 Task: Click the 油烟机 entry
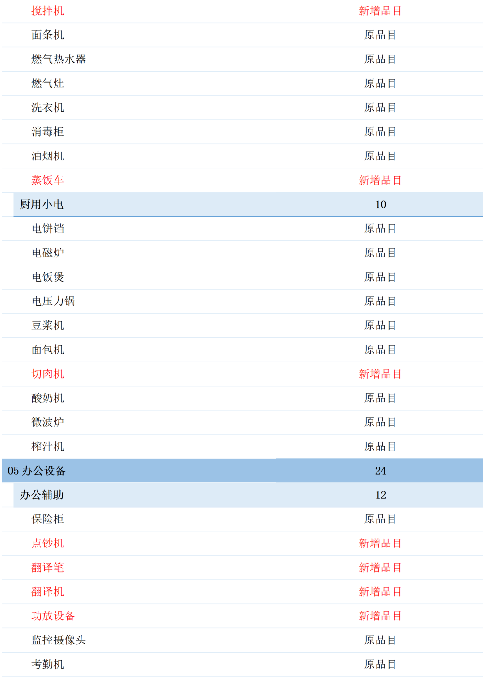(47, 156)
